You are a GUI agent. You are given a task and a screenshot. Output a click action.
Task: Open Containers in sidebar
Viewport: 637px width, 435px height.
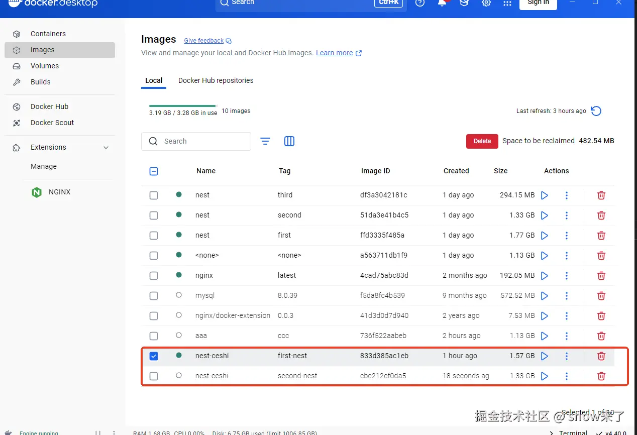point(60,34)
